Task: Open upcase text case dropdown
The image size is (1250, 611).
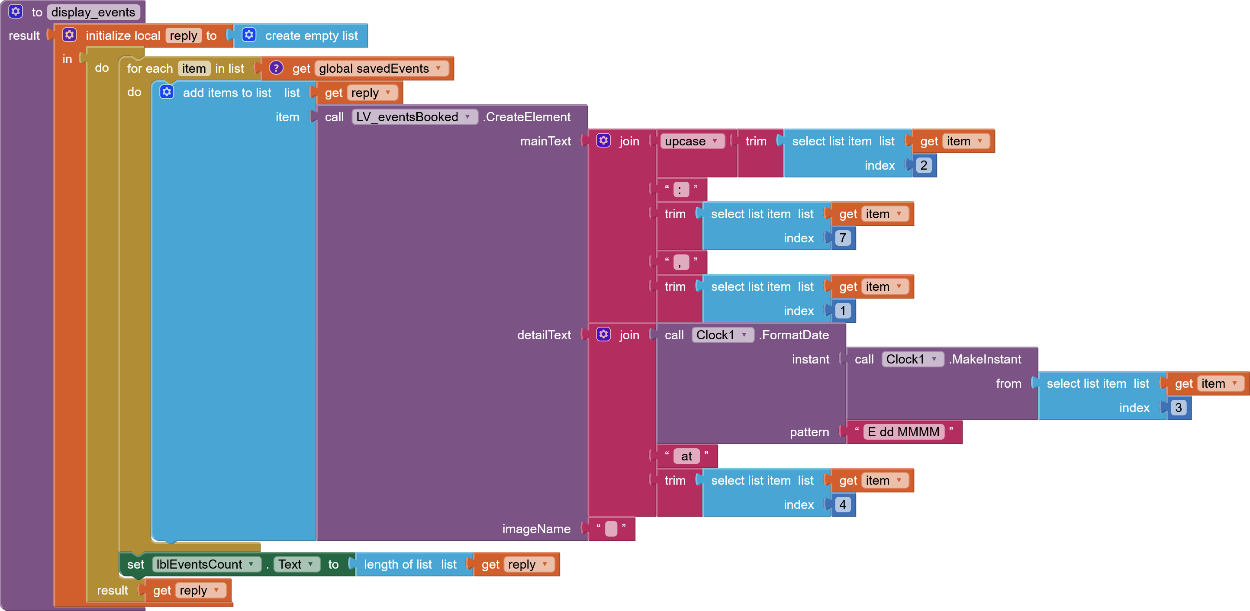Action: pyautogui.click(x=692, y=141)
